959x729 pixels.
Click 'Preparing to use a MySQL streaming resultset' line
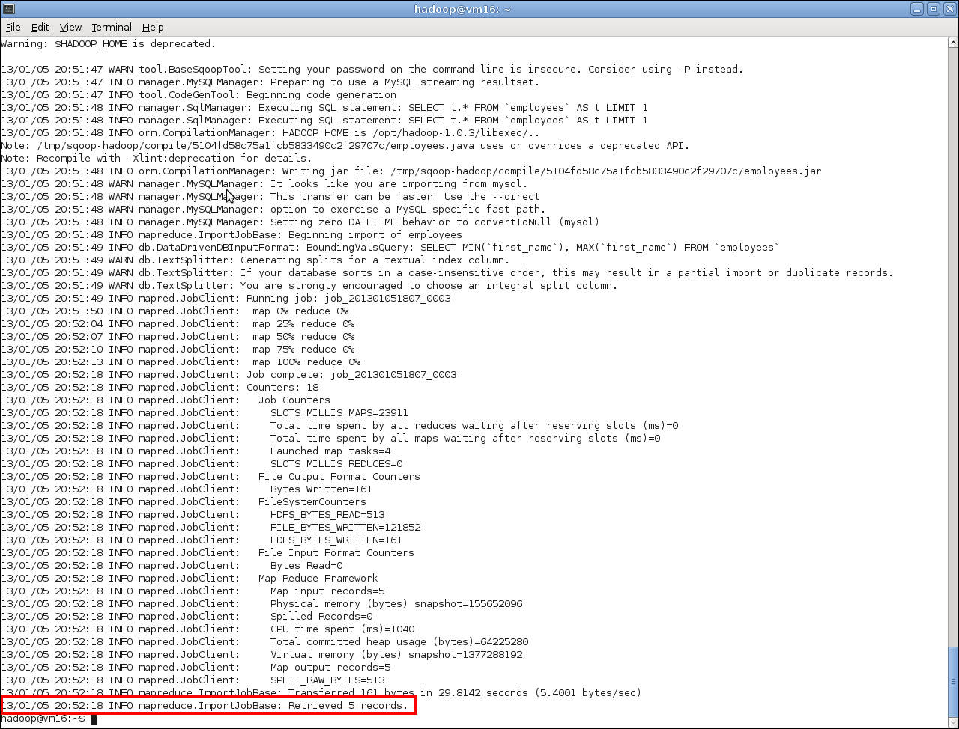pyautogui.click(x=270, y=82)
